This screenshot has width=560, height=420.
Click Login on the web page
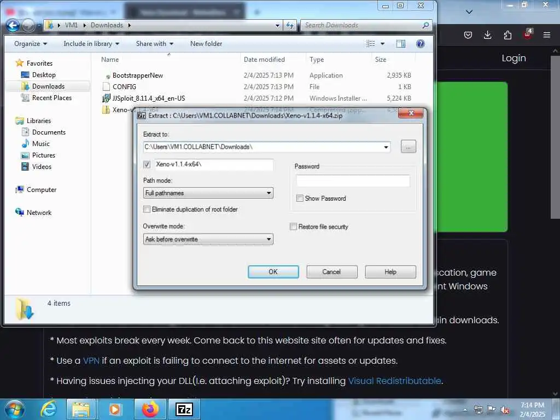tap(514, 58)
